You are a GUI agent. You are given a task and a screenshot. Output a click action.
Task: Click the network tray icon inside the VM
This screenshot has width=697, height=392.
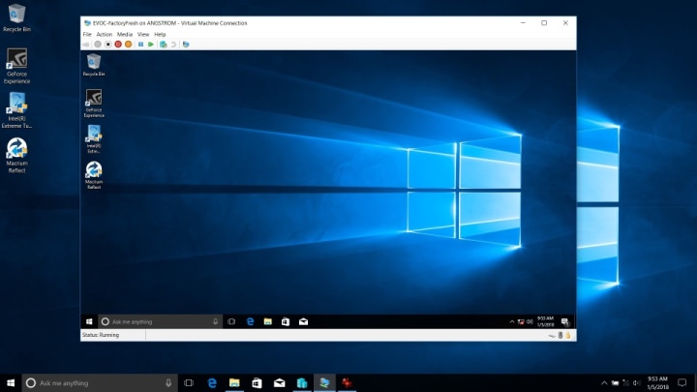point(521,321)
